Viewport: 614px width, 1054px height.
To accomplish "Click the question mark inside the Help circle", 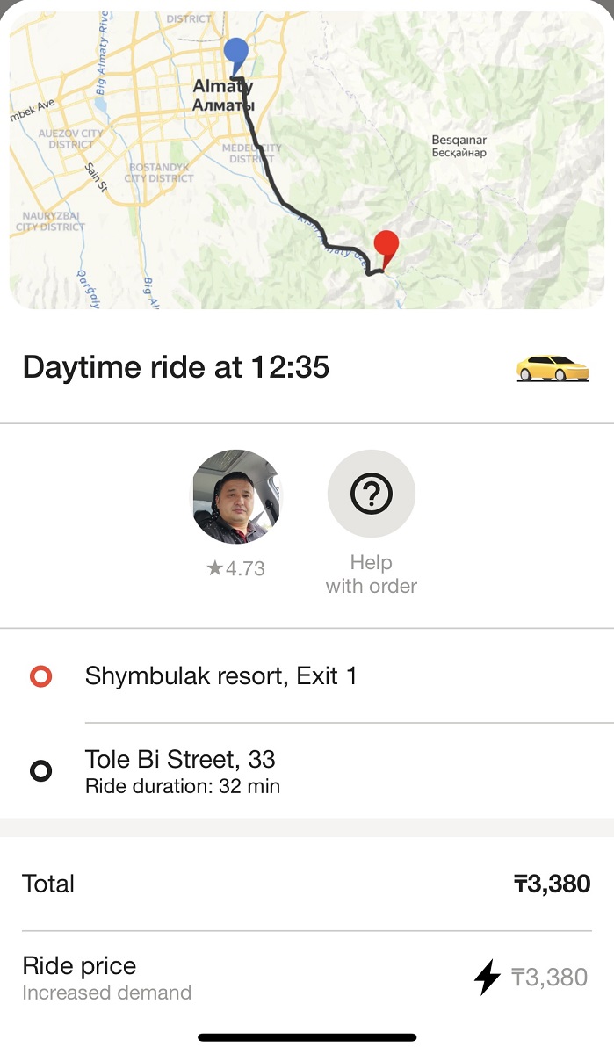I will click(371, 494).
